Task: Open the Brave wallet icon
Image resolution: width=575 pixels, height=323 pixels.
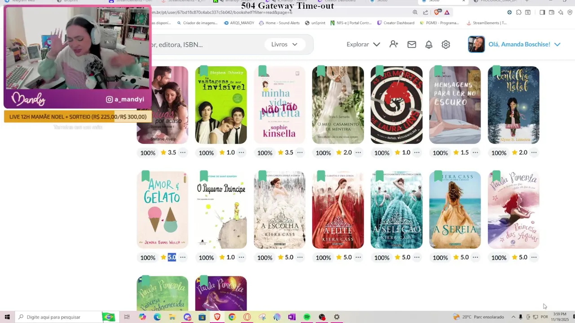Action: (552, 13)
